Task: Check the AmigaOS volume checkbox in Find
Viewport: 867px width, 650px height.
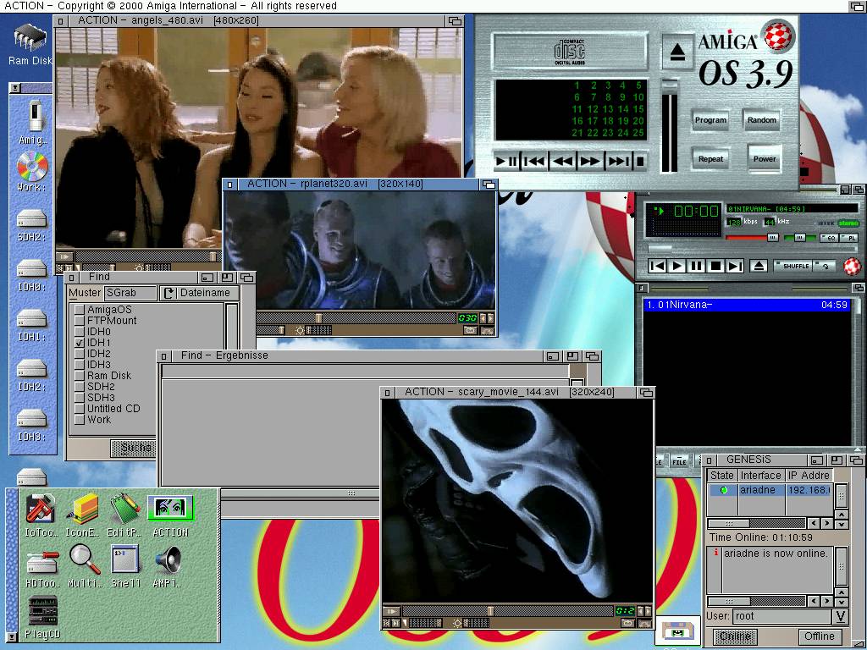Action: [79, 310]
